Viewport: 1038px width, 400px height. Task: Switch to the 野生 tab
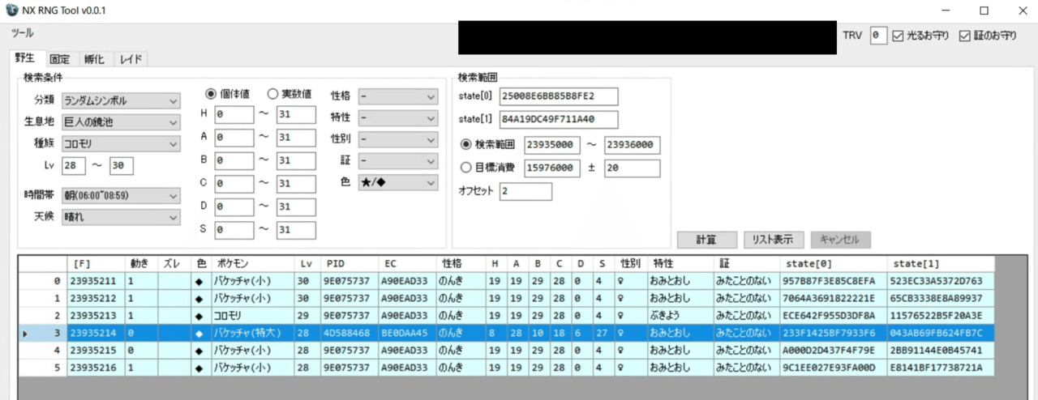pyautogui.click(x=27, y=58)
